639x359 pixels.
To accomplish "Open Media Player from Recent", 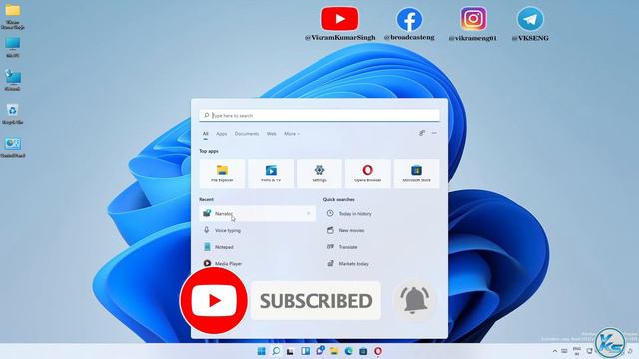I will (258, 263).
